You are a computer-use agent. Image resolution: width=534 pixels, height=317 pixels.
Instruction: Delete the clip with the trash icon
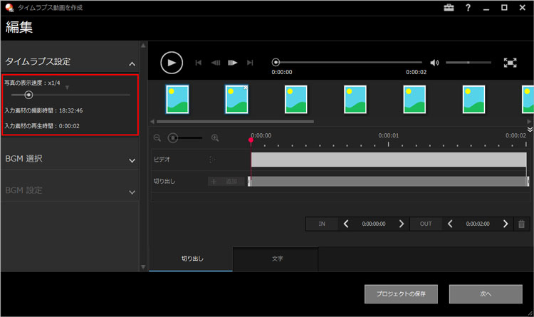pos(522,224)
